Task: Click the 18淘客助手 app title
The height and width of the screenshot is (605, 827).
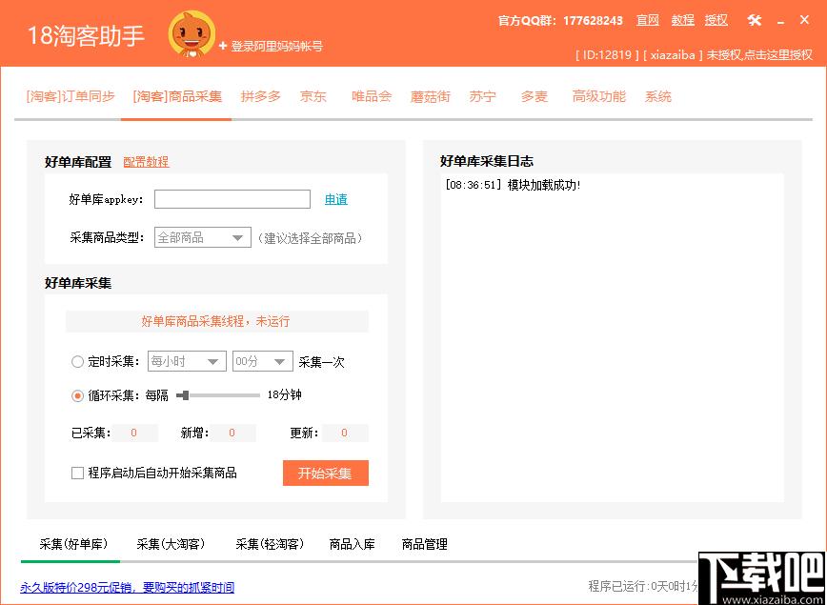Action: click(86, 35)
